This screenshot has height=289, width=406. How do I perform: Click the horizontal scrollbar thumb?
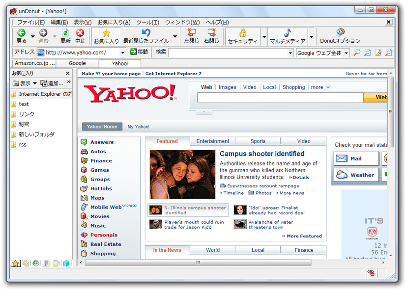198,263
